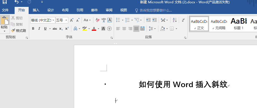Decrease paragraph indent
The image size is (257, 108).
tap(148, 20)
